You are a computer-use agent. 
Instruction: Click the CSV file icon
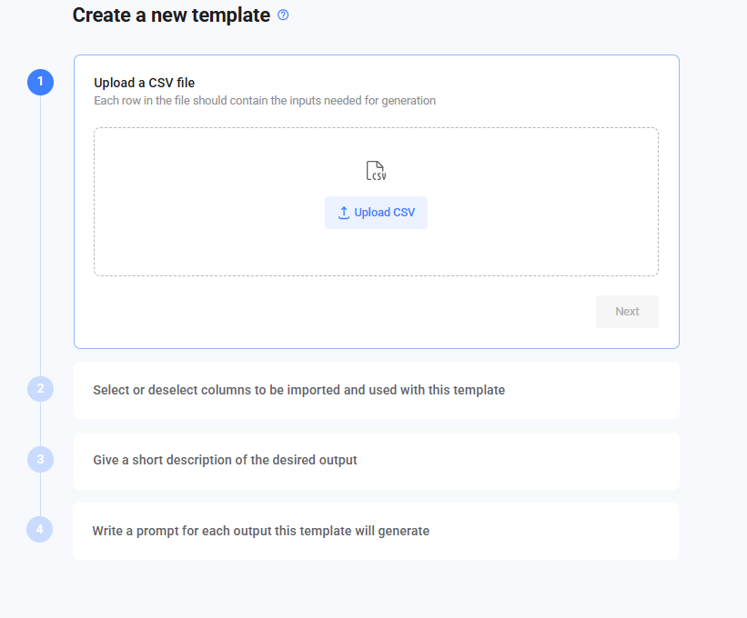tap(376, 170)
